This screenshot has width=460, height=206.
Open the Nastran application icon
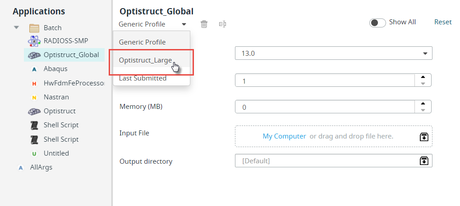click(34, 98)
